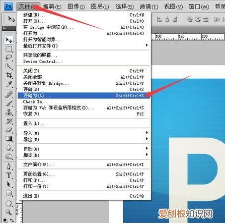225x223 pixels.
Task: Click distribute bottom edges icon
Action: [205, 19]
